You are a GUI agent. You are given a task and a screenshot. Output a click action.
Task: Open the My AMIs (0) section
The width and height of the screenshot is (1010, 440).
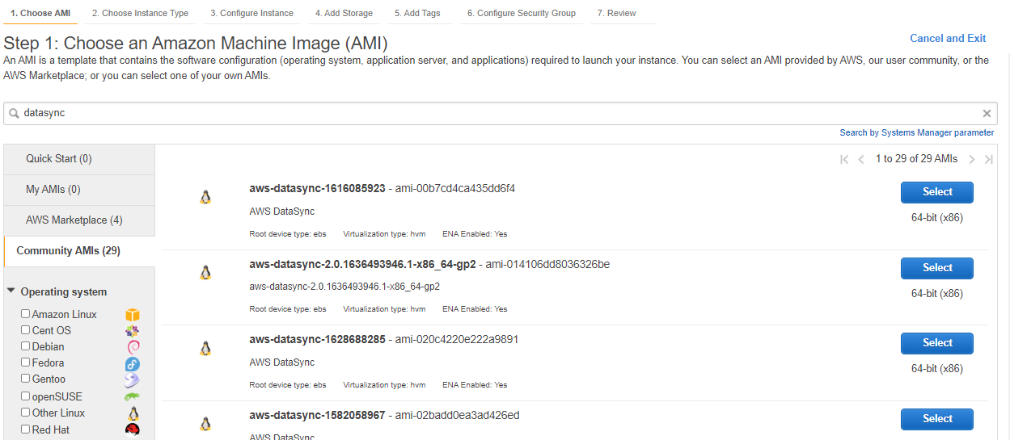pos(79,190)
